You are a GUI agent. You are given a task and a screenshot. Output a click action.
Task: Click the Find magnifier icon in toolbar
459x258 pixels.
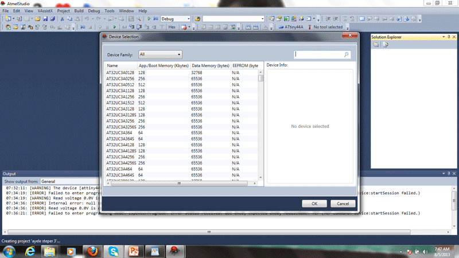139,19
